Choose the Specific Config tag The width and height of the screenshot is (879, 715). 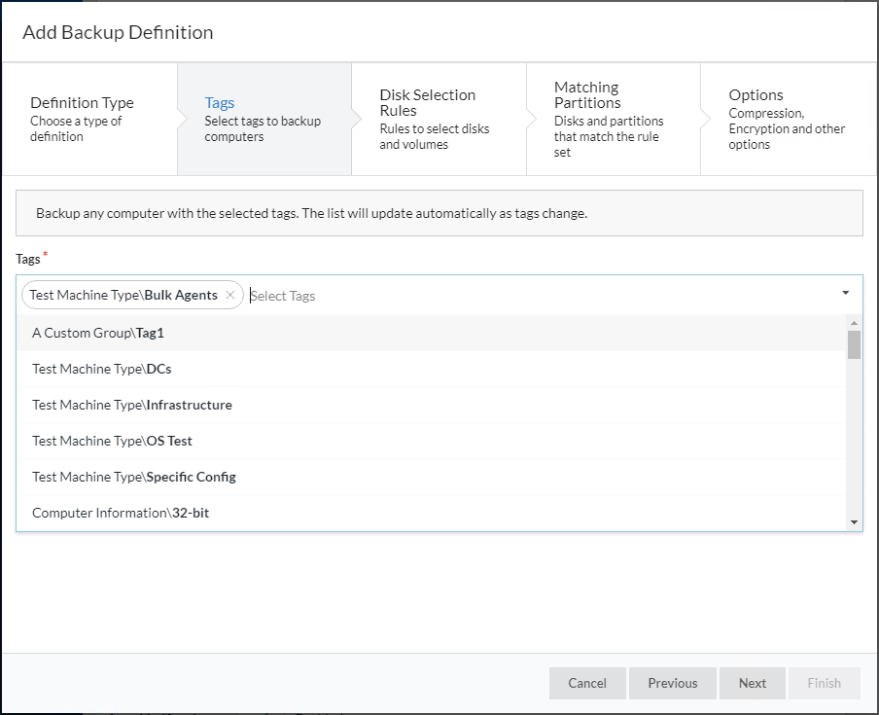[134, 477]
